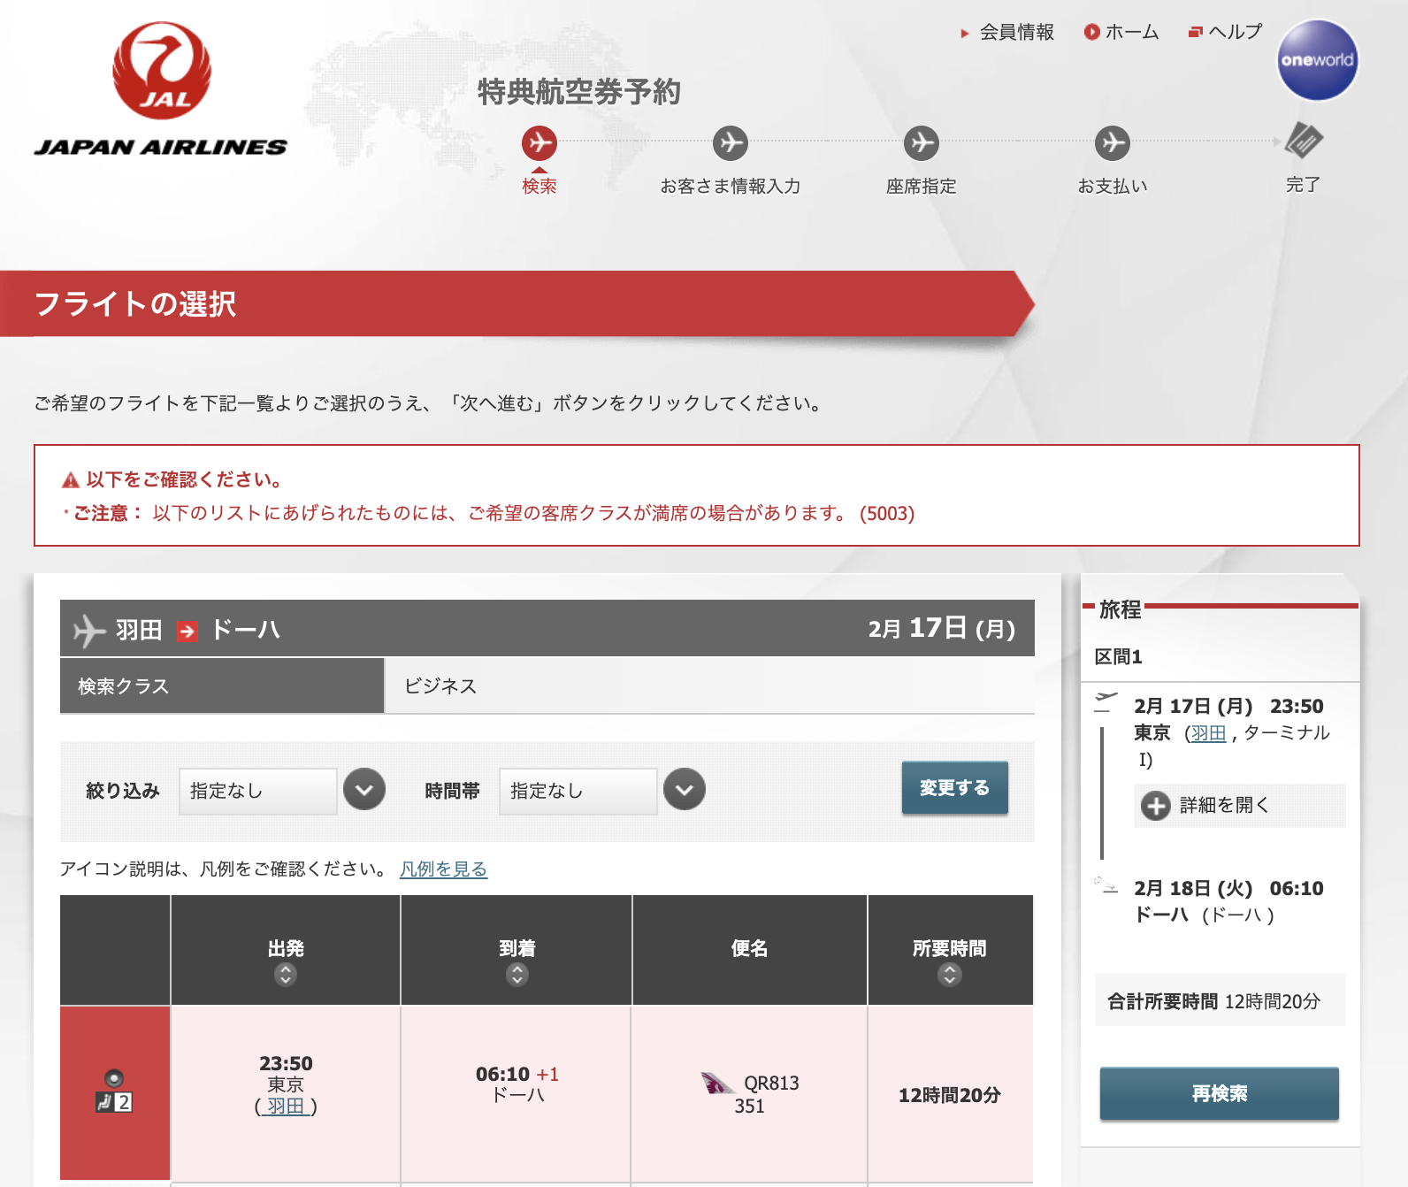Image resolution: width=1408 pixels, height=1187 pixels.
Task: Click the 時間帯 指定なし select field
Action: pos(578,791)
